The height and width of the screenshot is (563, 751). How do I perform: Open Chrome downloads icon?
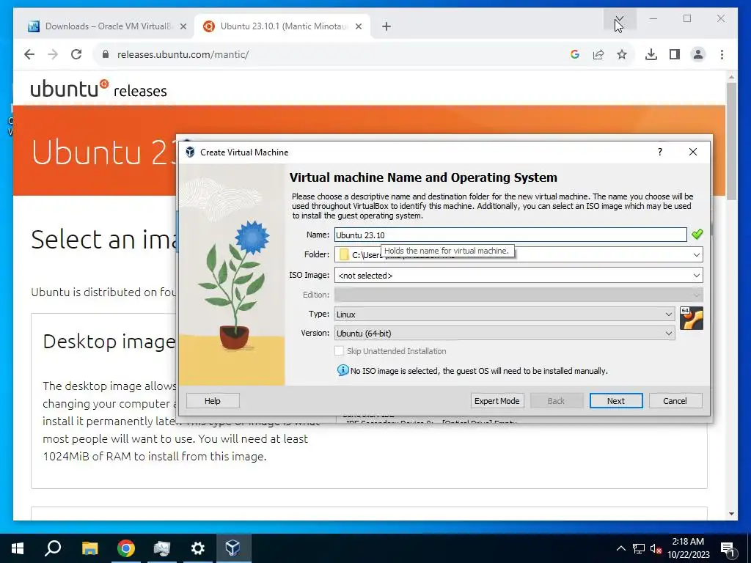coord(651,54)
